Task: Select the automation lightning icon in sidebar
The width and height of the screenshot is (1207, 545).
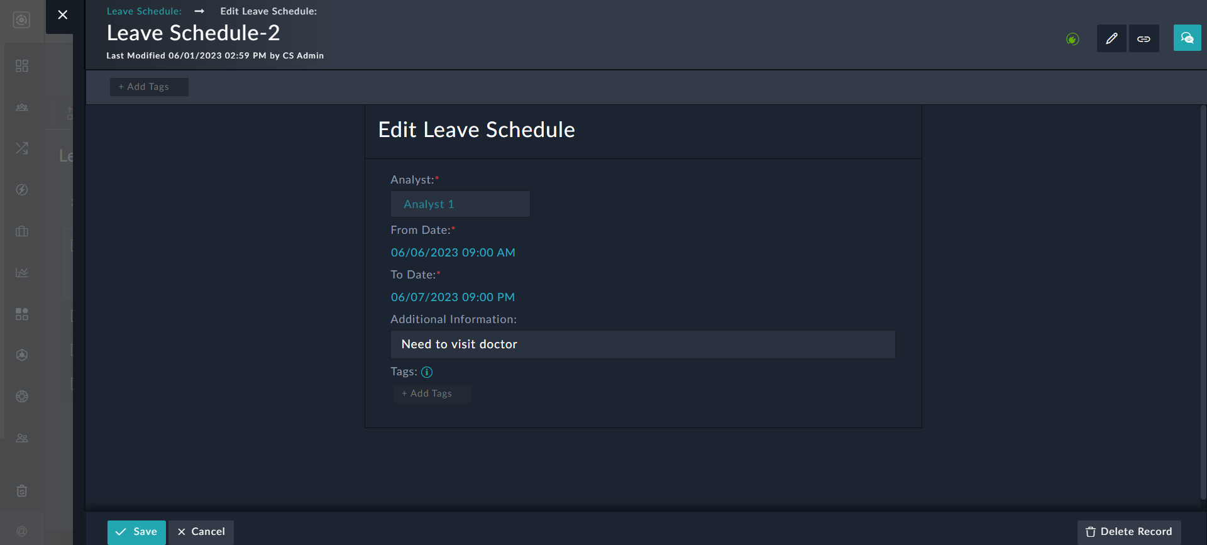Action: click(22, 189)
